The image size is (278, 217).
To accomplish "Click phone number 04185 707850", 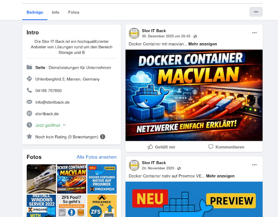I will tap(48, 91).
